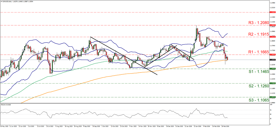
Task: Click the small triangle before EURUSD.Daily
Action: point(1,1)
